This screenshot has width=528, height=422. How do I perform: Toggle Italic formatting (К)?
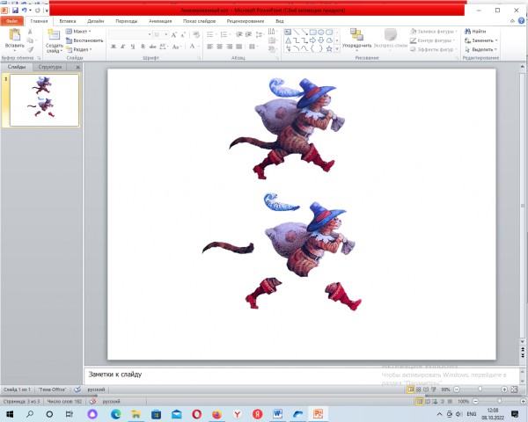coord(123,47)
